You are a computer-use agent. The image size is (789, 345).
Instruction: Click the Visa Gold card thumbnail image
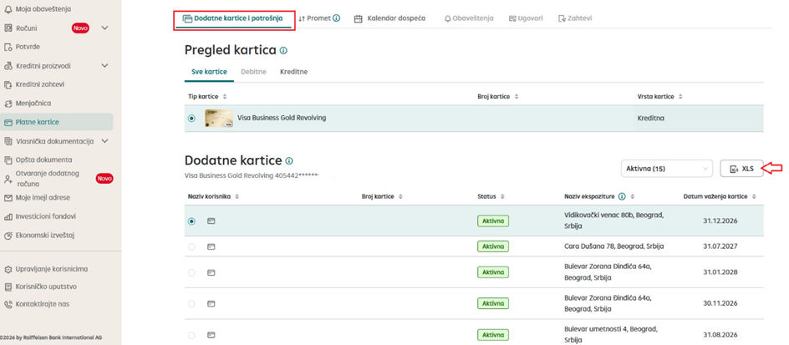point(219,118)
